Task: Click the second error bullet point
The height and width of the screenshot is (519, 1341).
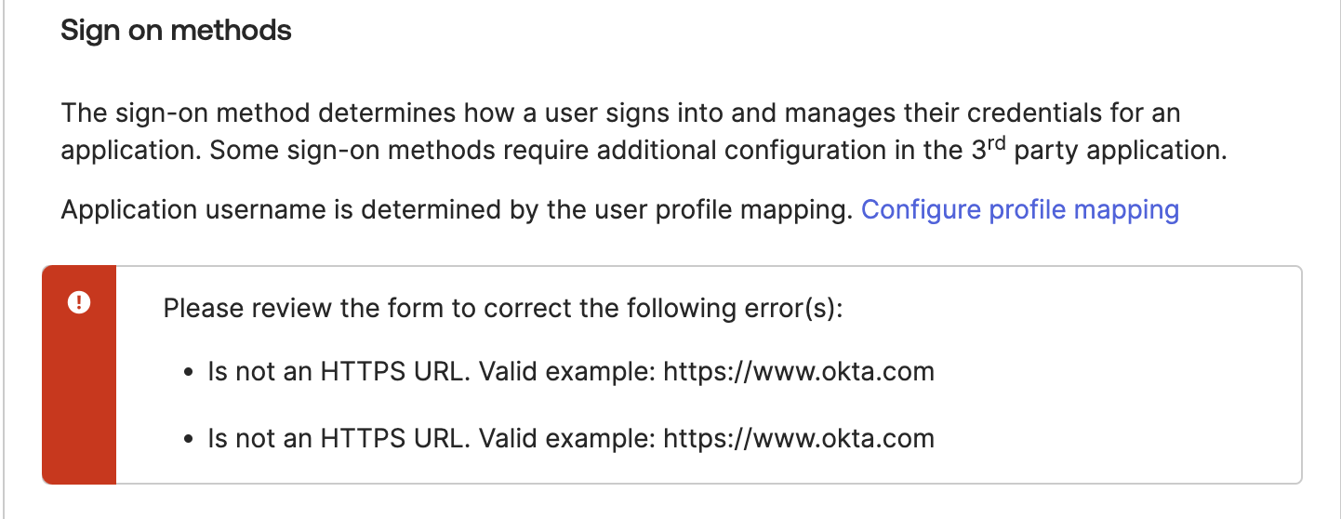Action: [189, 439]
